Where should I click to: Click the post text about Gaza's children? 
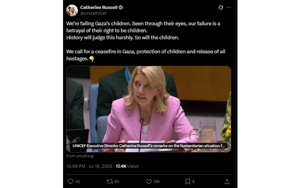143,30
